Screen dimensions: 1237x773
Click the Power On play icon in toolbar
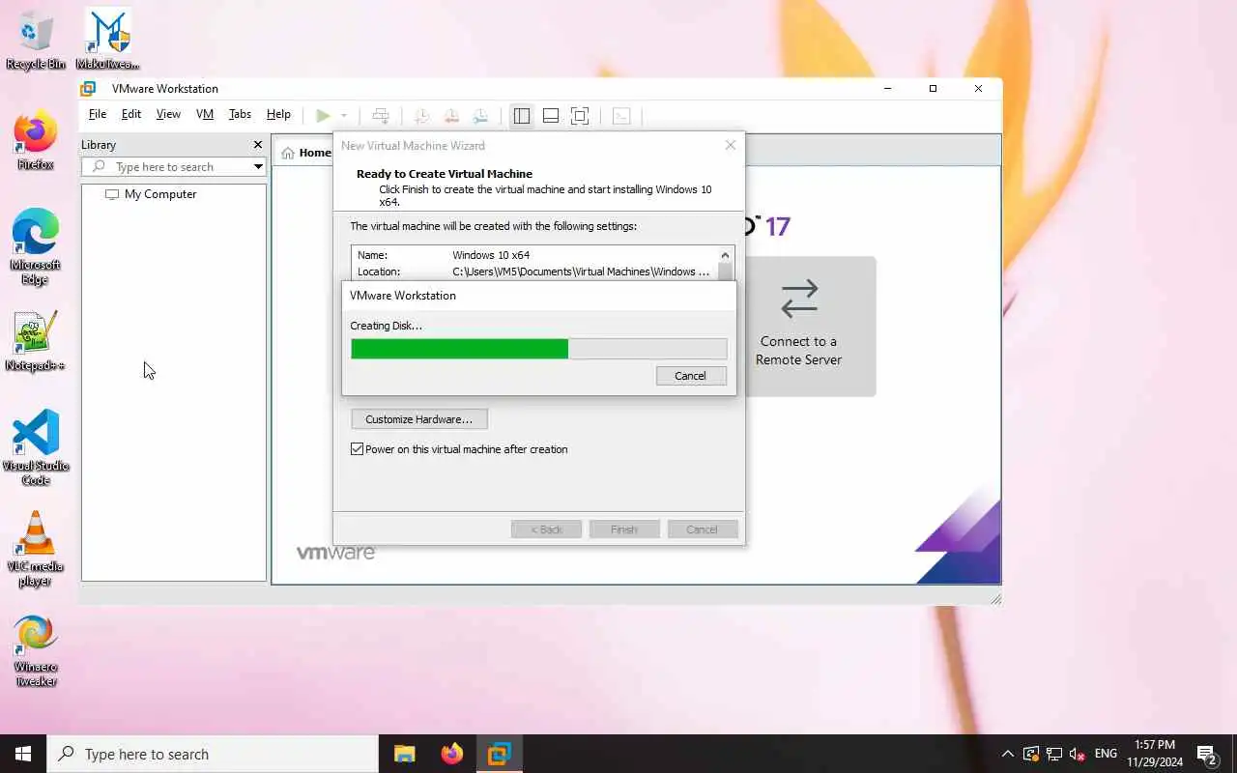[x=323, y=116]
